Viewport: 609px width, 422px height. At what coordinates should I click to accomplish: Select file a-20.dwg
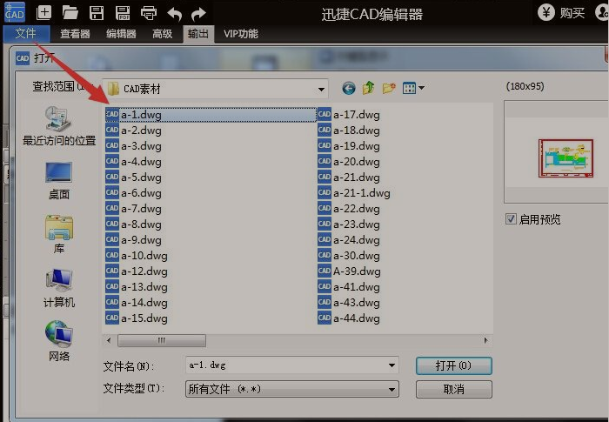coord(349,161)
